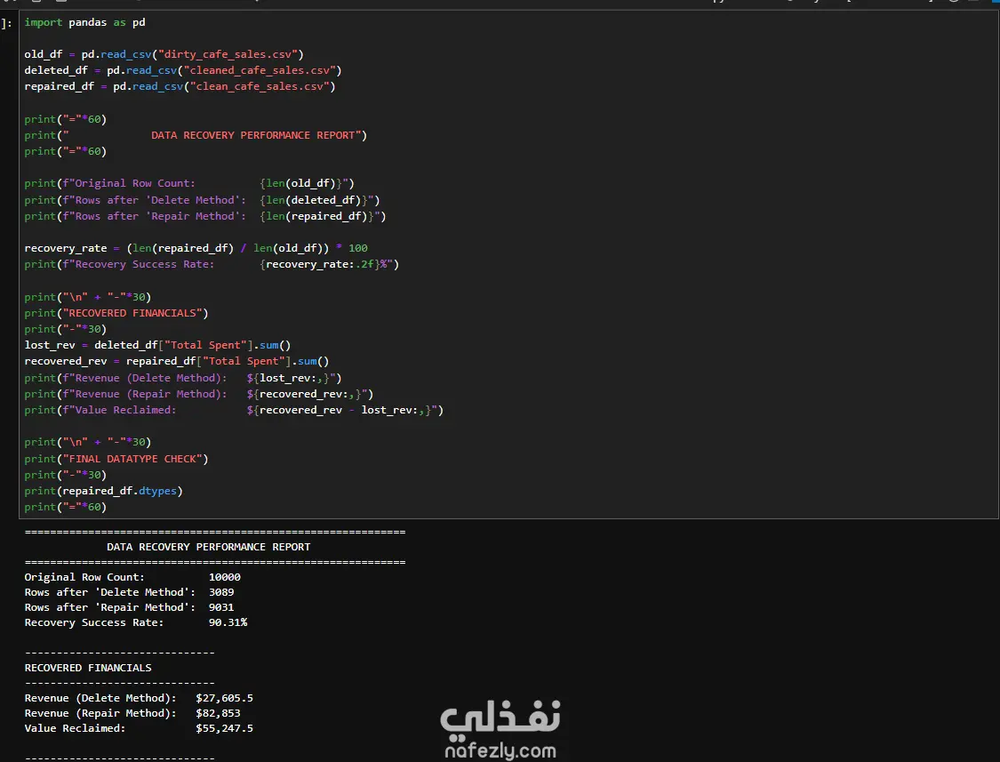Click the line loading clean_cafe_sales.csv into repaired_df

pyautogui.click(x=180, y=86)
